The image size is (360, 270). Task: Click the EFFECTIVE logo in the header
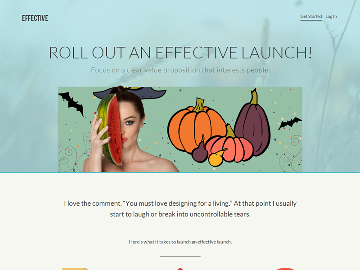point(35,18)
